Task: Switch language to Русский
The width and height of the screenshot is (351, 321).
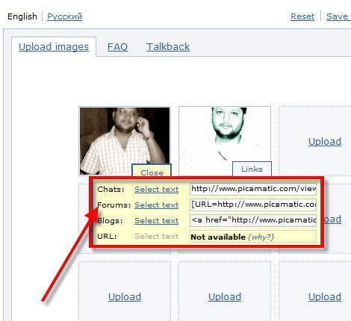Action: pos(64,16)
